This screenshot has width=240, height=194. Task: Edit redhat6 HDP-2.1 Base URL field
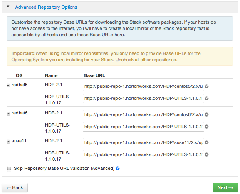click(x=144, y=114)
